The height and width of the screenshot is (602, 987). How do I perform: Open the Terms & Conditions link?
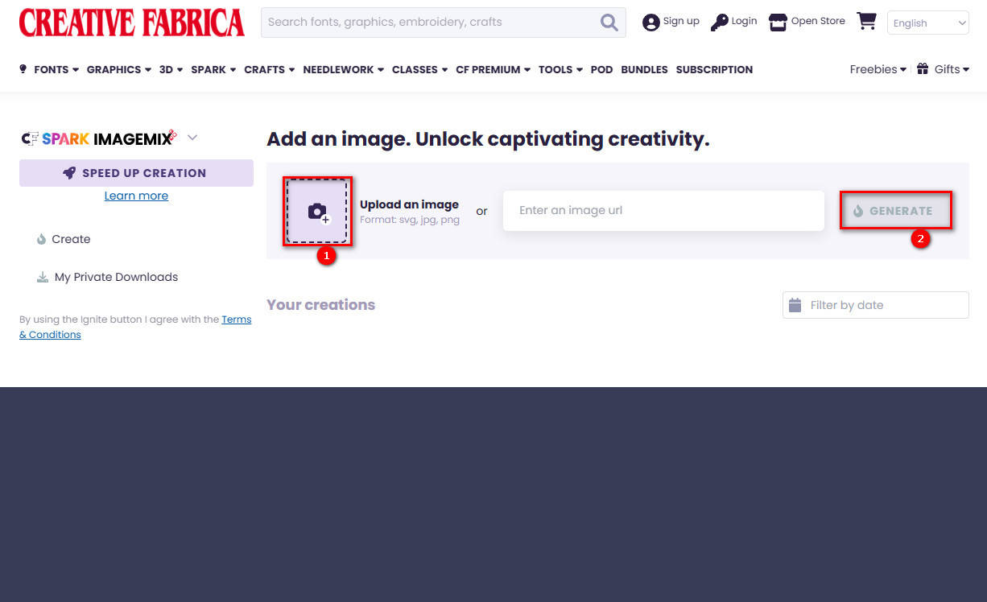point(135,327)
